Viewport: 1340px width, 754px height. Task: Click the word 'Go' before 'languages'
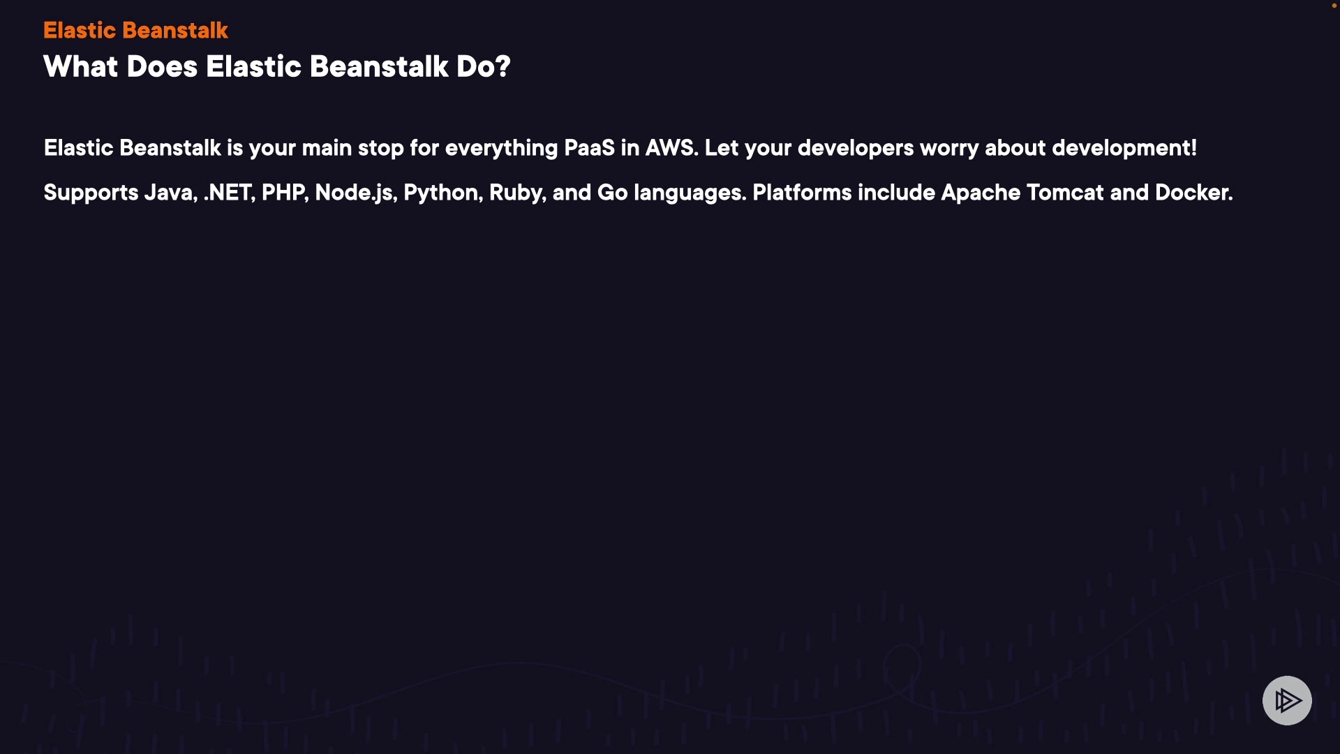(x=612, y=193)
